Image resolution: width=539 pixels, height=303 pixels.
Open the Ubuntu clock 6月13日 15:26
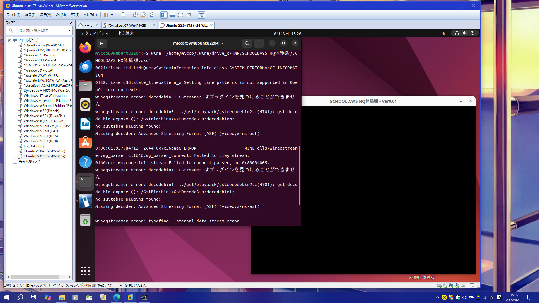pyautogui.click(x=287, y=33)
